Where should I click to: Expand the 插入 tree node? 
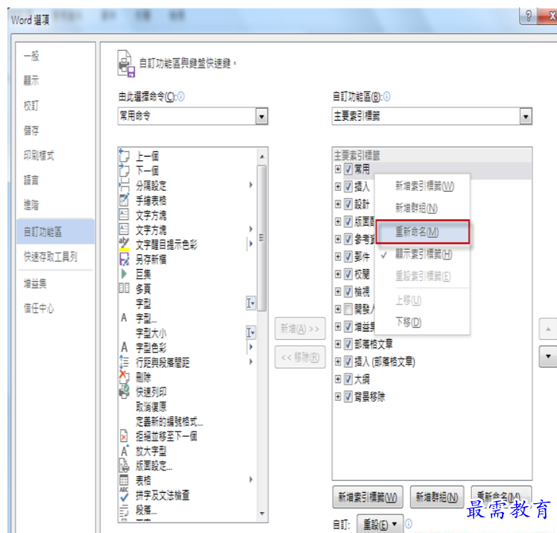tap(338, 186)
